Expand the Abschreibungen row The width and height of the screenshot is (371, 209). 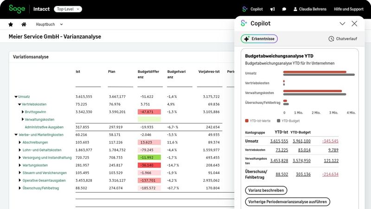click(x=20, y=143)
